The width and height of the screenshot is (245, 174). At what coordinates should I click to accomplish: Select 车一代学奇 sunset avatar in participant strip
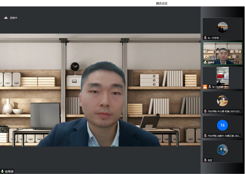[x=223, y=27]
